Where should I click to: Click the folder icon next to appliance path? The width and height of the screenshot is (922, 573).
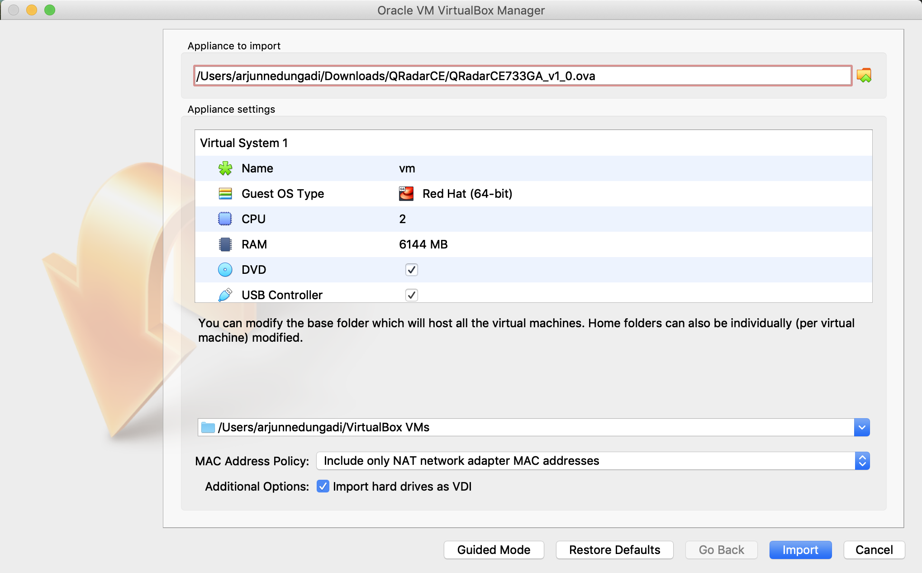(865, 75)
